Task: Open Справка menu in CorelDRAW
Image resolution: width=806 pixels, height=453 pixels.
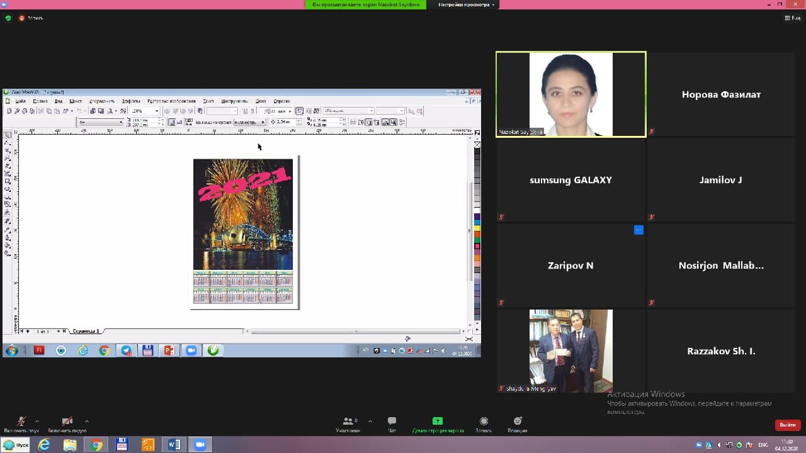Action: 281,101
